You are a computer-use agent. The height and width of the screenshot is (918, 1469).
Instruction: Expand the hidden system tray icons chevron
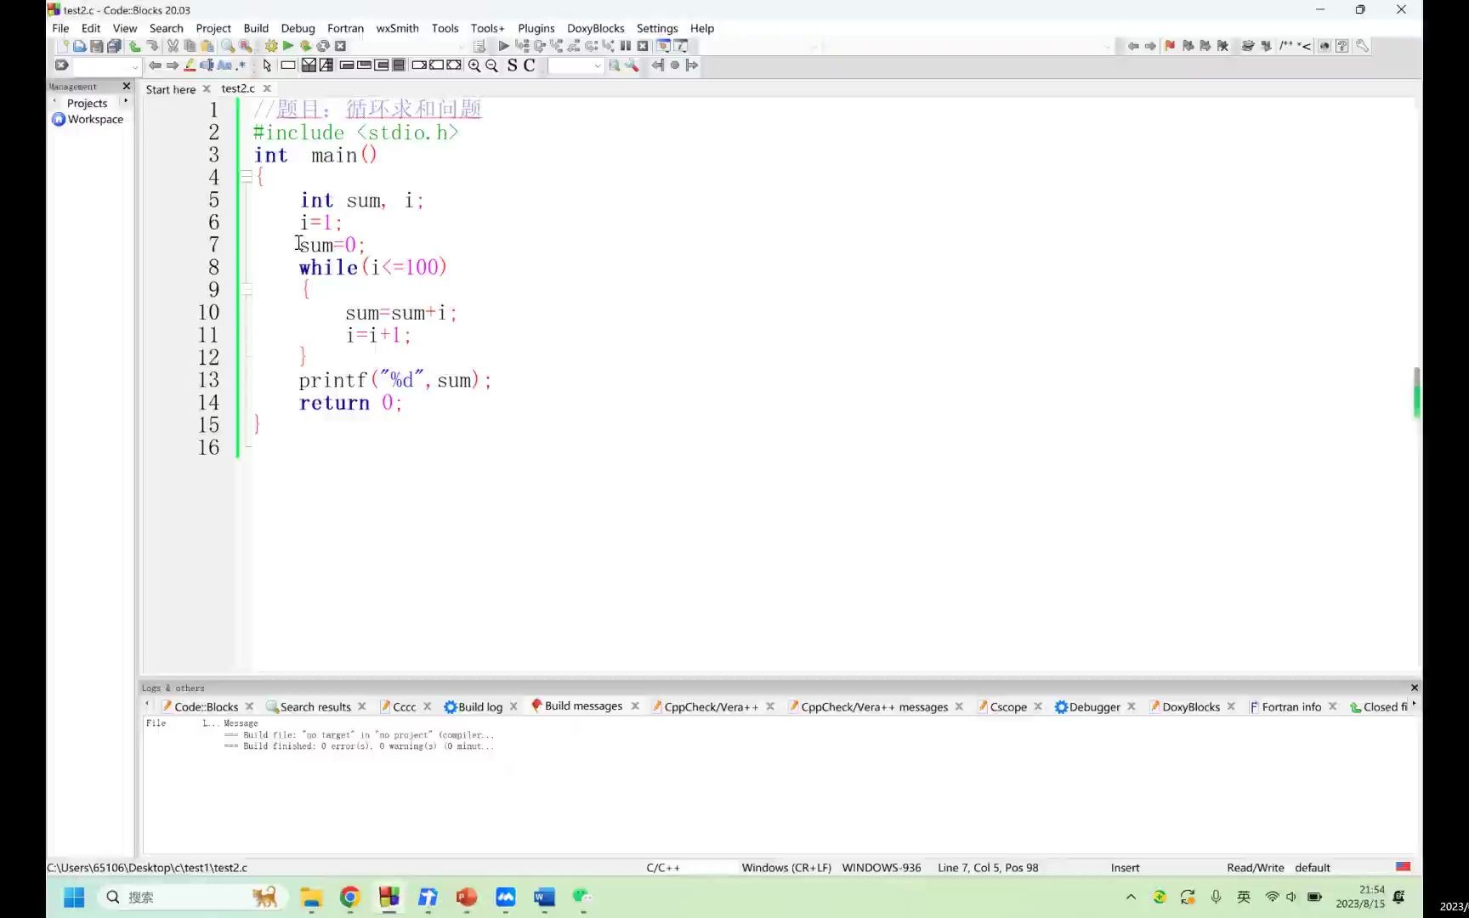coord(1131,897)
